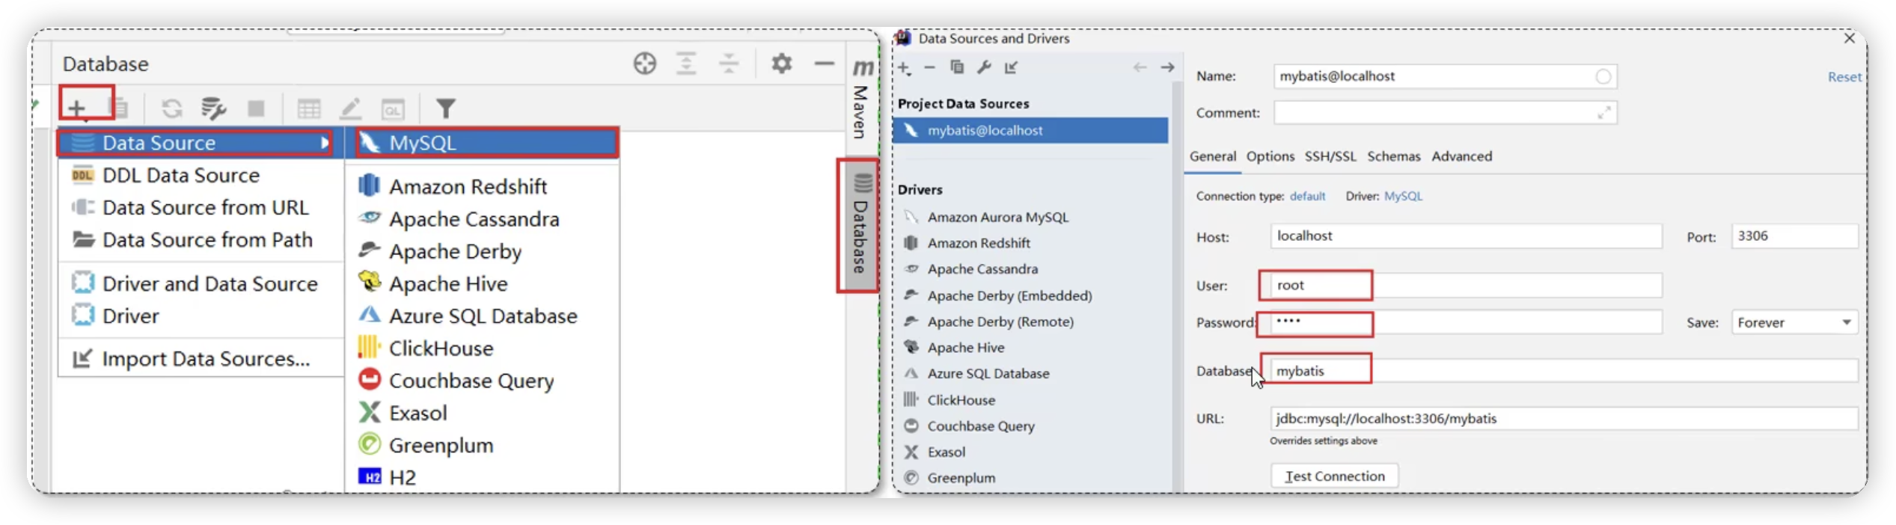1896x525 pixels.
Task: Click the Name input field
Action: pyautogui.click(x=1444, y=76)
